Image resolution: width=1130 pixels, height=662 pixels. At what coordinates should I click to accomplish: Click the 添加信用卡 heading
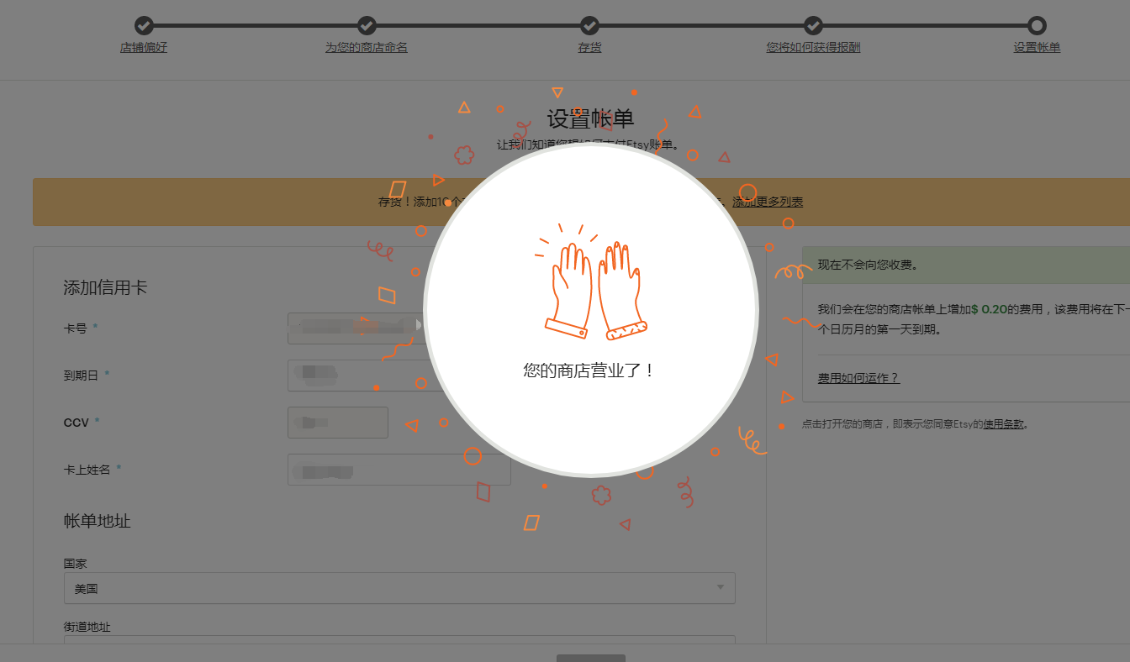[x=106, y=288]
